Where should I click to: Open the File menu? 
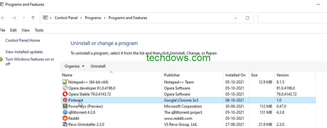[x=3, y=30]
